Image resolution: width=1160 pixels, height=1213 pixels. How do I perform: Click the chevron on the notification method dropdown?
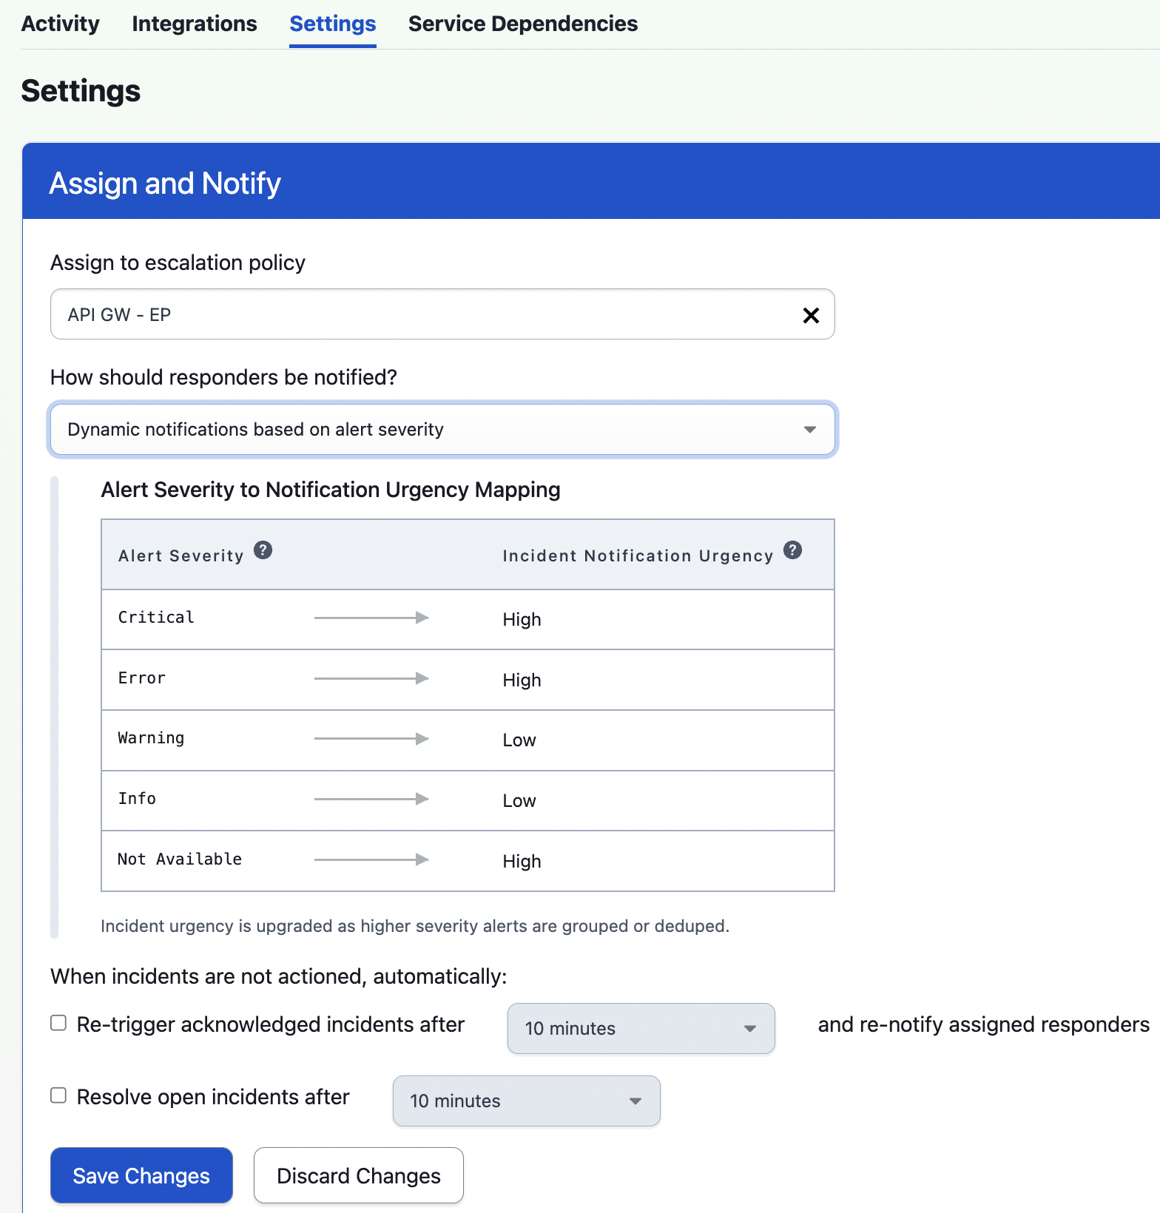coord(809,429)
